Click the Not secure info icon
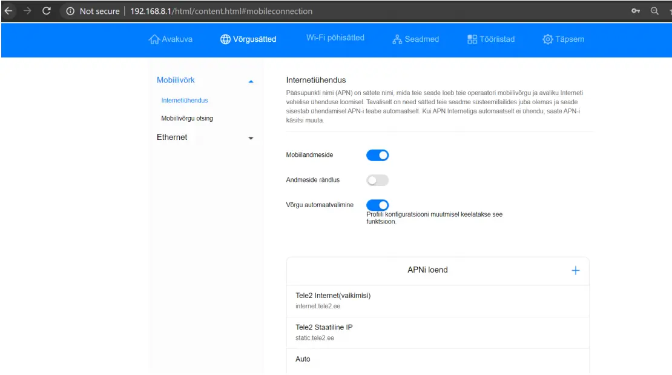Viewport: 672px width, 375px height. pos(70,11)
